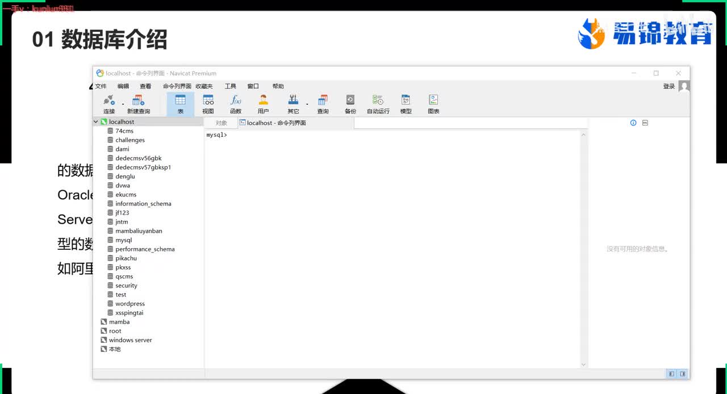Select the root connection
Screen dimensions: 727x394
pos(115,331)
